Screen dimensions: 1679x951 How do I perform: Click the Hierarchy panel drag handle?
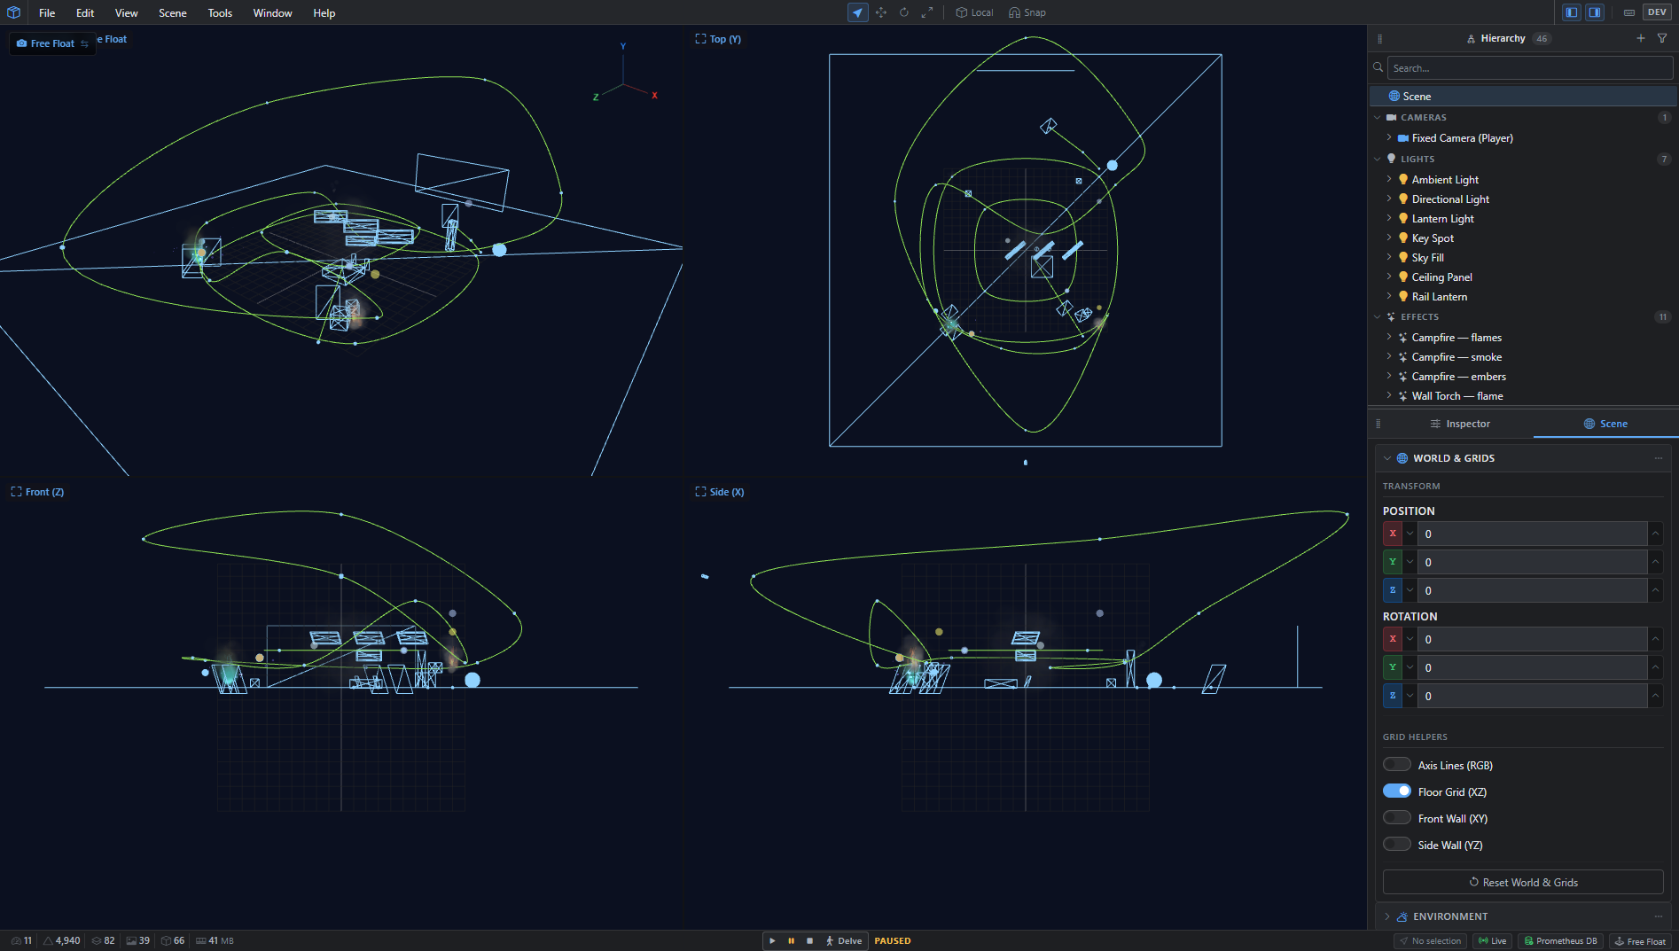tap(1379, 38)
